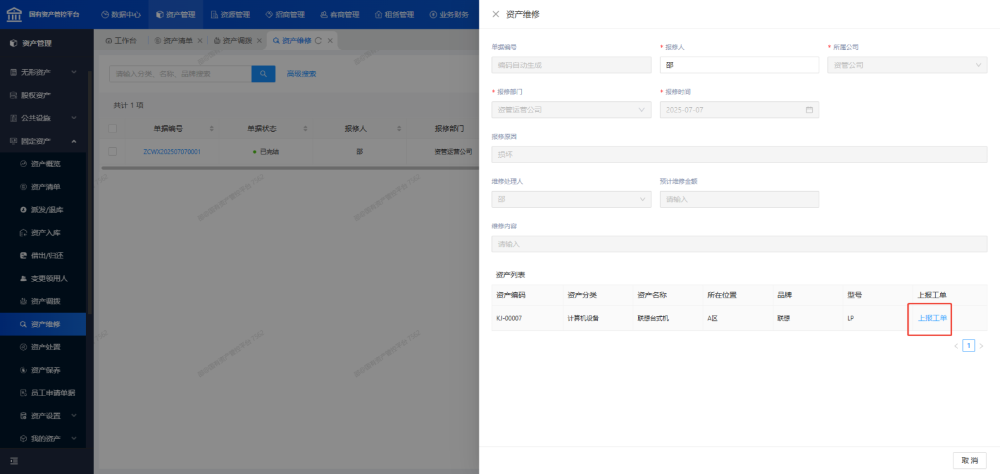Open 招商管理 in the top navigation
The height and width of the screenshot is (474, 1000).
pos(285,14)
